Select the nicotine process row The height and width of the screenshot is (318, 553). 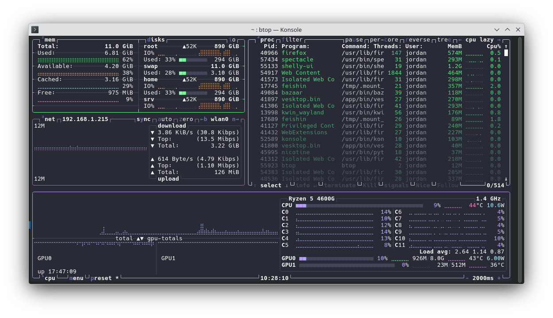coord(381,152)
